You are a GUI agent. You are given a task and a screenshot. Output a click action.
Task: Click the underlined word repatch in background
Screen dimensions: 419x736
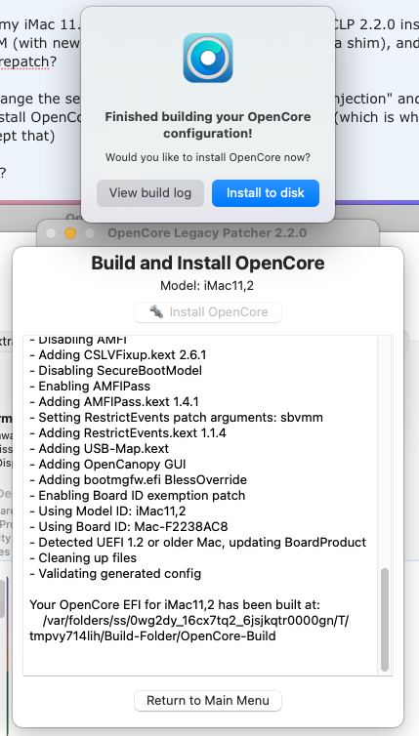[24, 61]
